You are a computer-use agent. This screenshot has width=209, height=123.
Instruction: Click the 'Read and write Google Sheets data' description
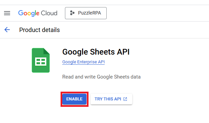pyautogui.click(x=101, y=77)
